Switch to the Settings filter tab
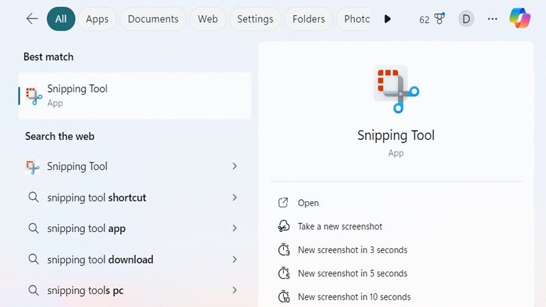This screenshot has width=546, height=307. 255,19
